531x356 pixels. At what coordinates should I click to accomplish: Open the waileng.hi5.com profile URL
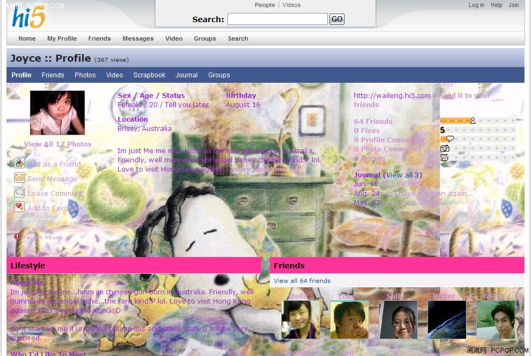click(x=392, y=95)
